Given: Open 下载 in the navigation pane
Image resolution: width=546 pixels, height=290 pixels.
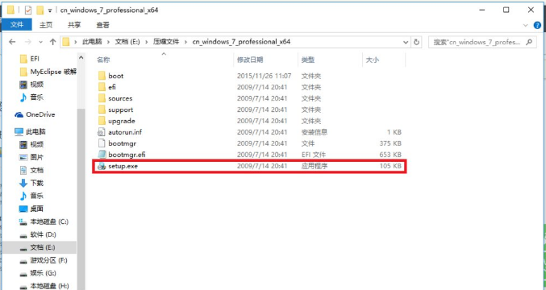Looking at the screenshot, I should pos(31,183).
